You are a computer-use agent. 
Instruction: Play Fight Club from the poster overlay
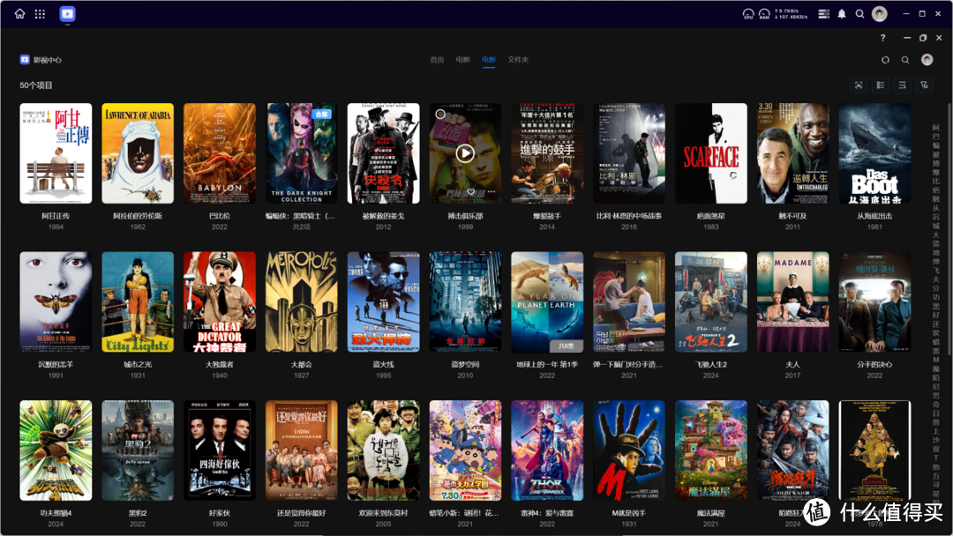[x=465, y=153]
